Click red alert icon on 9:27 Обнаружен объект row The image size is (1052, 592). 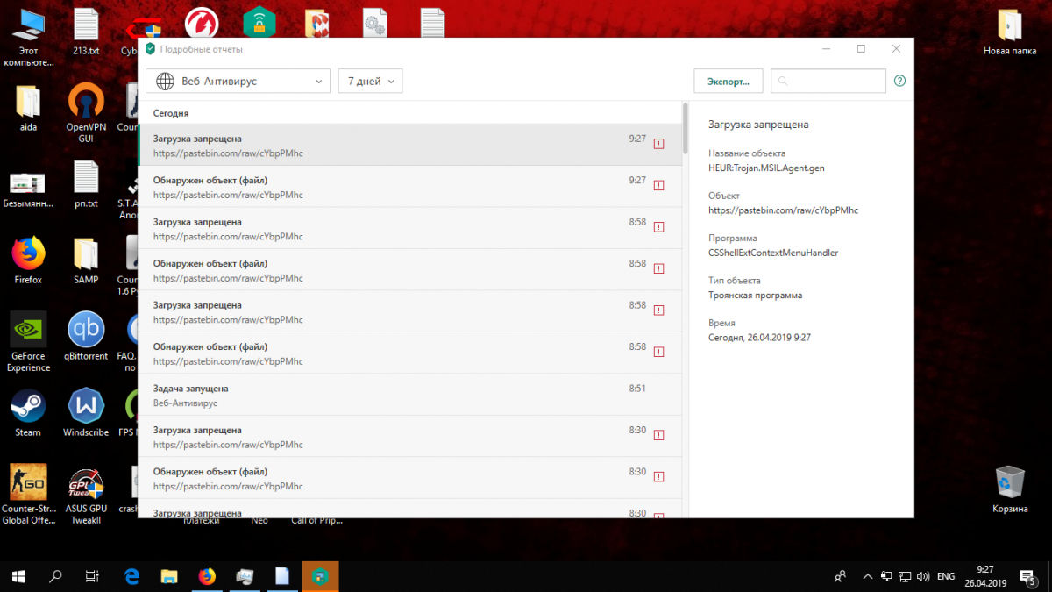tap(658, 185)
